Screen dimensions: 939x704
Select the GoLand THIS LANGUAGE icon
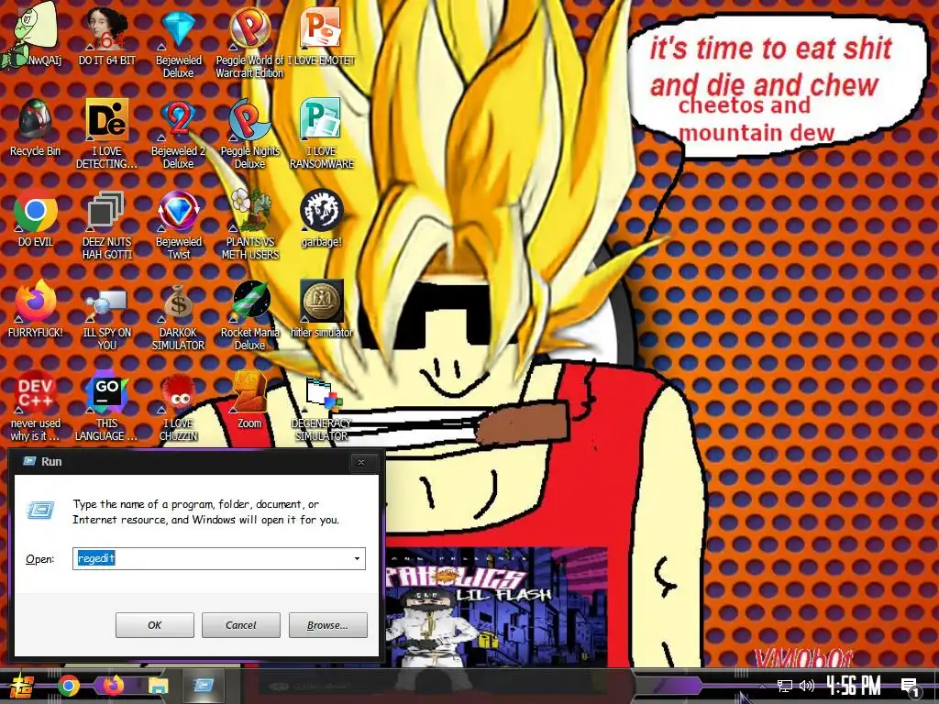pyautogui.click(x=107, y=406)
